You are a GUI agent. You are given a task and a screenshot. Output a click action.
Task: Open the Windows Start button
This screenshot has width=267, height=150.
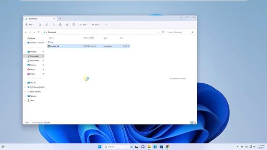(100, 147)
